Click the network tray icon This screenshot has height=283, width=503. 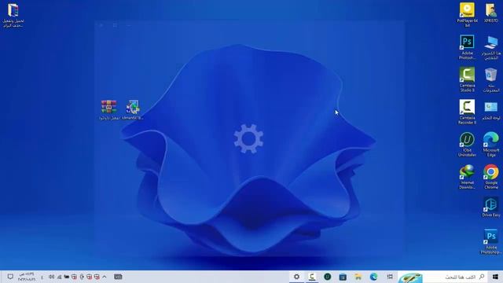(59, 277)
